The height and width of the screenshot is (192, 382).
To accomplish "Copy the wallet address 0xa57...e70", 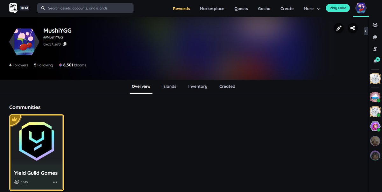I will tap(65, 44).
